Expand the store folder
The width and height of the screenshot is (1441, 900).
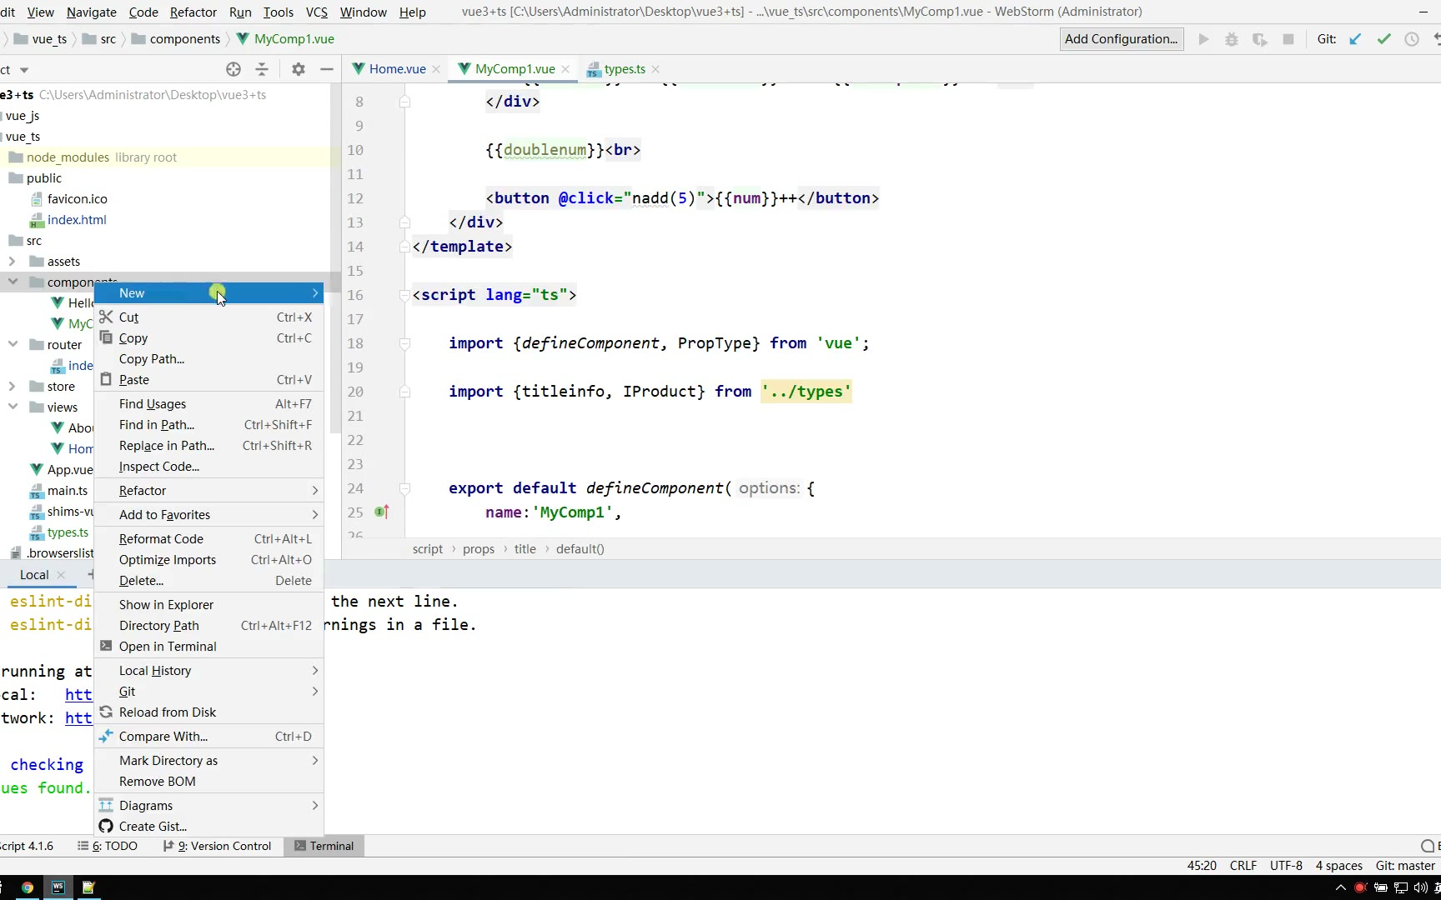[x=13, y=387]
